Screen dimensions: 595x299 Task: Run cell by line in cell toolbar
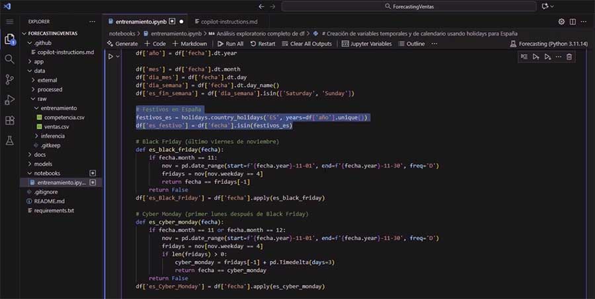[x=524, y=57]
